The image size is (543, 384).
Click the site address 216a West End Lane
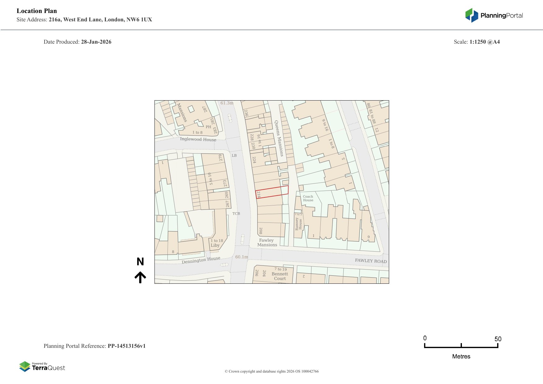click(x=100, y=19)
